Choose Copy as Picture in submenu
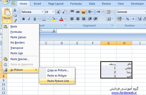 coord(57,70)
